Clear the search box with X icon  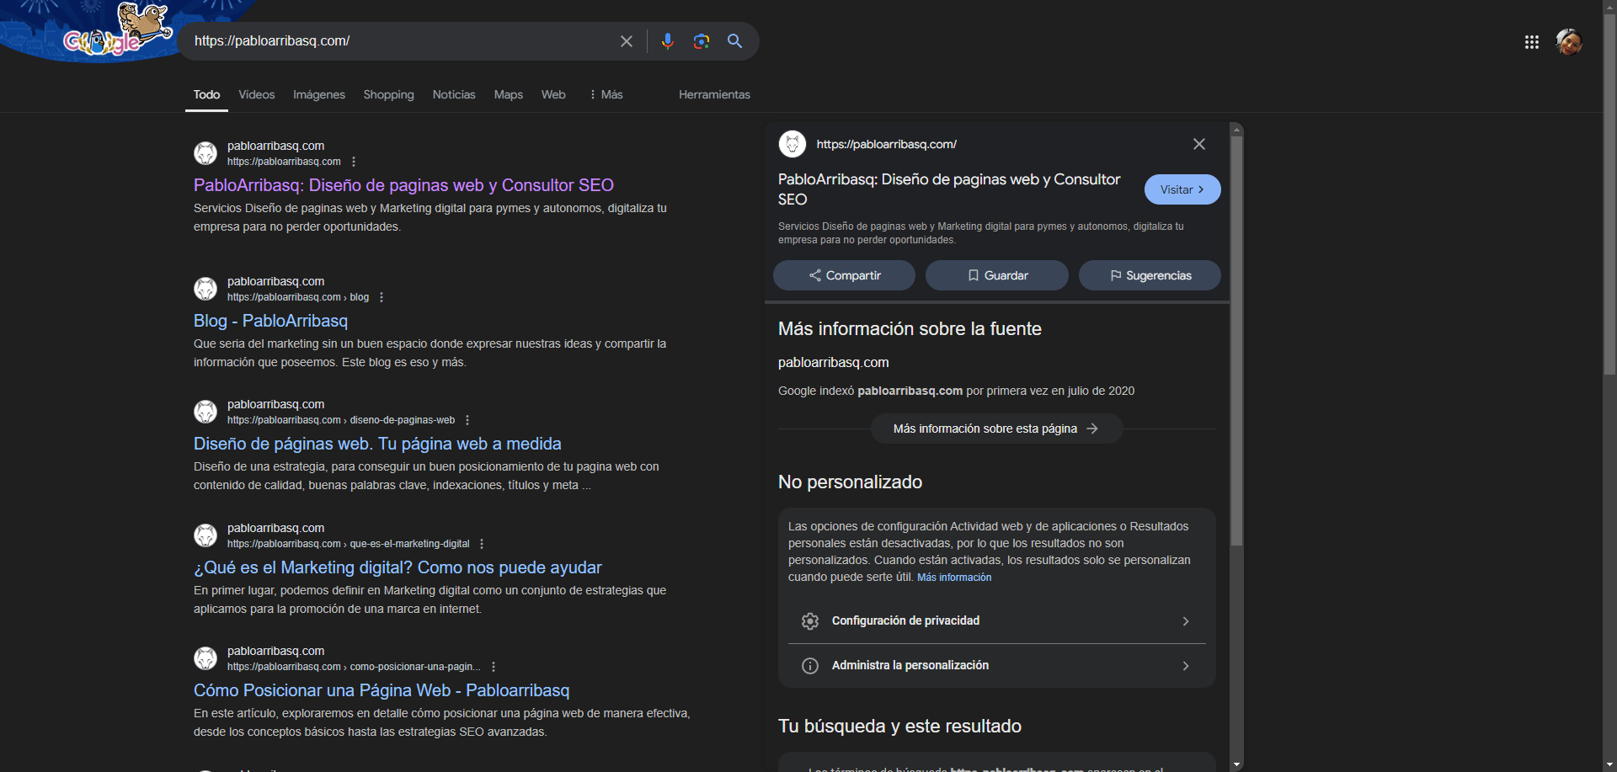tap(627, 41)
